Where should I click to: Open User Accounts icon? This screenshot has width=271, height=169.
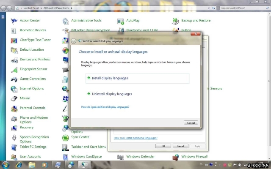coord(14,157)
